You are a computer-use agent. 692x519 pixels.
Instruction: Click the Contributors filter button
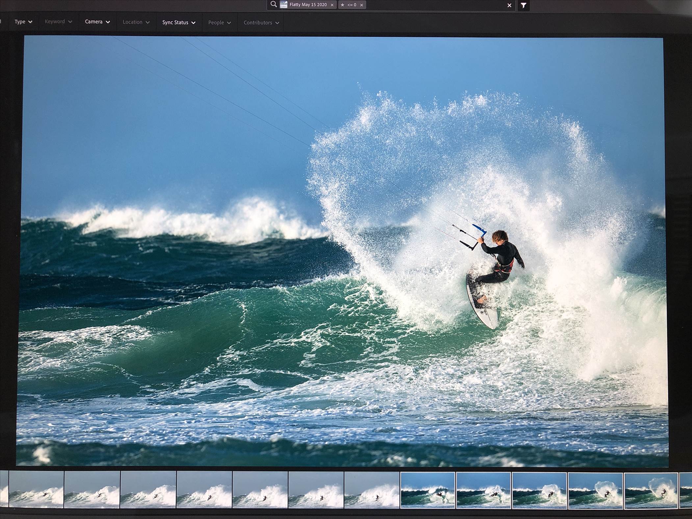[261, 23]
